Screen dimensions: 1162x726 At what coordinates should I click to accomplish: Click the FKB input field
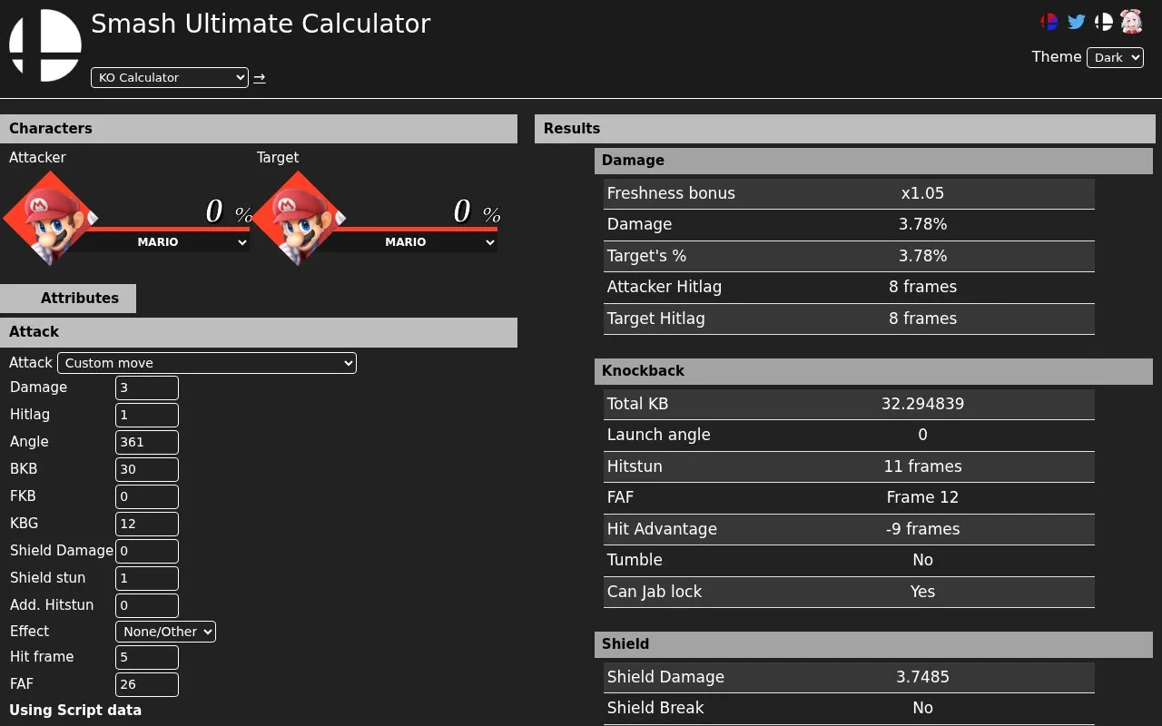click(x=147, y=496)
